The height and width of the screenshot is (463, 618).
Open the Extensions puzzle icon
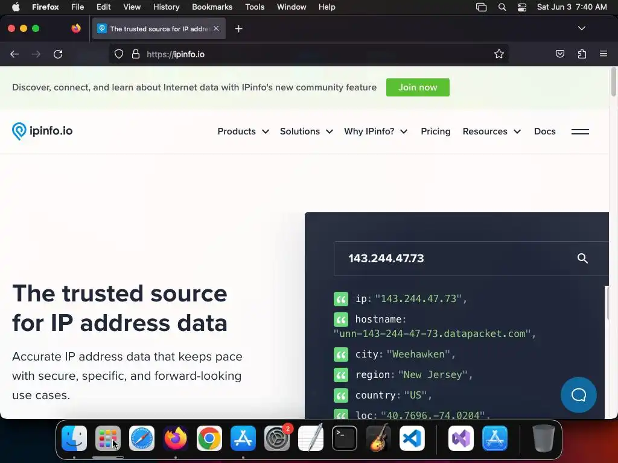[x=582, y=54]
